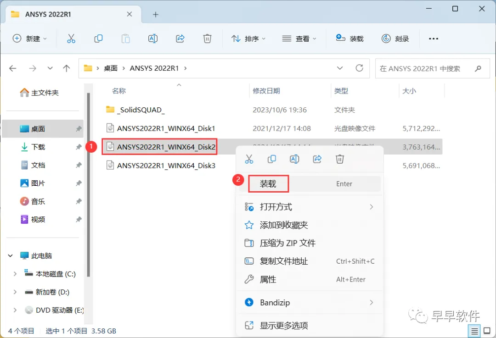496x338 pixels.
Task: Open 视频 in sidebar
Action: click(33, 219)
